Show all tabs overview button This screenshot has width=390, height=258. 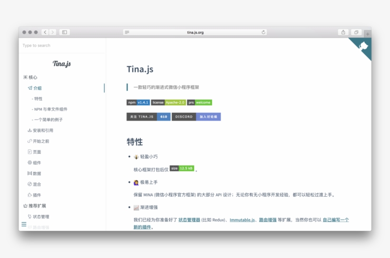356,32
